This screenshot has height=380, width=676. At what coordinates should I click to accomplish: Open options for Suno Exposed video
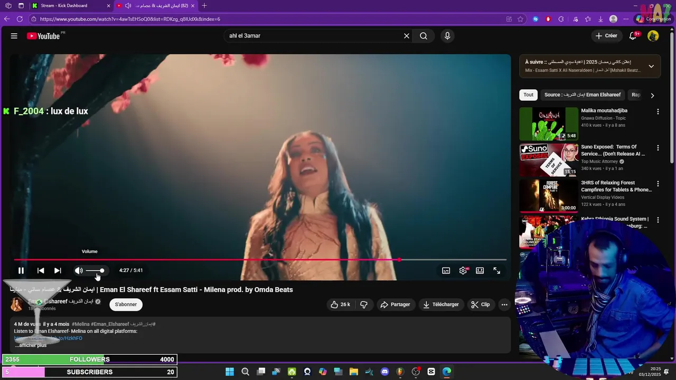pyautogui.click(x=658, y=148)
